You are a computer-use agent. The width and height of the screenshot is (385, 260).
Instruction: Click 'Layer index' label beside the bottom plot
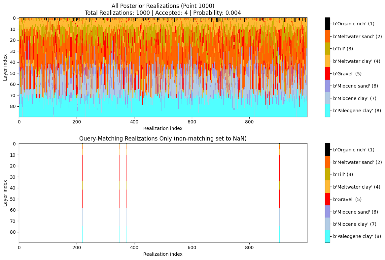coord(5,193)
